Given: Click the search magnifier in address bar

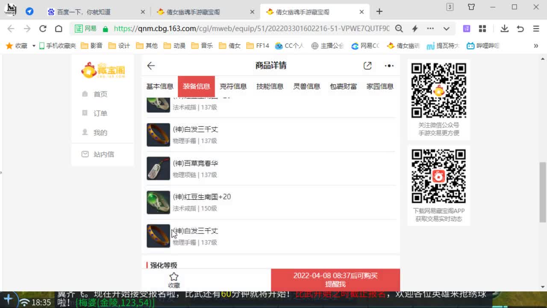Looking at the screenshot, I should point(399,29).
